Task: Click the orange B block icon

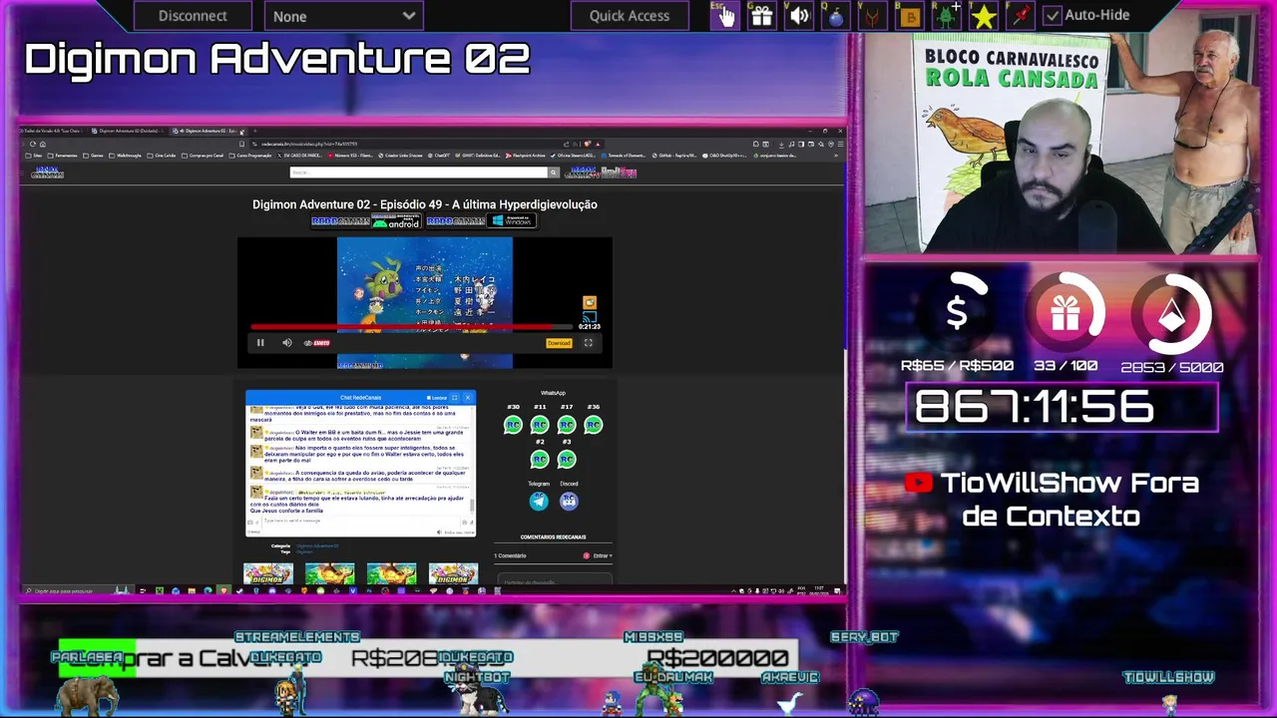Action: pyautogui.click(x=909, y=15)
